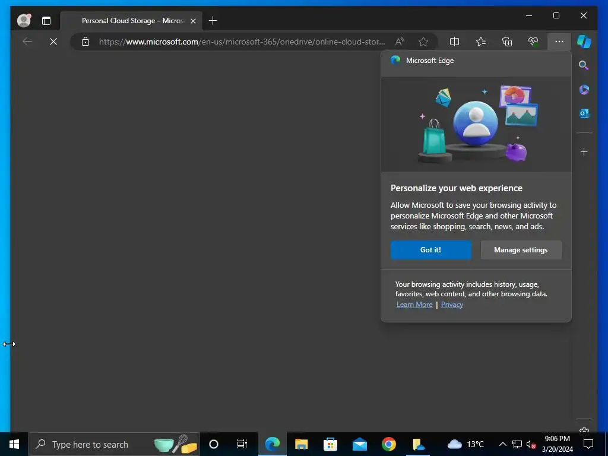
Task: Click Manage settings button
Action: pyautogui.click(x=521, y=250)
